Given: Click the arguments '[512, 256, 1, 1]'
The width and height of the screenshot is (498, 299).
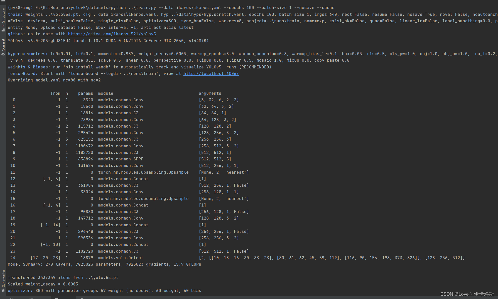Looking at the screenshot, I should (219, 166).
